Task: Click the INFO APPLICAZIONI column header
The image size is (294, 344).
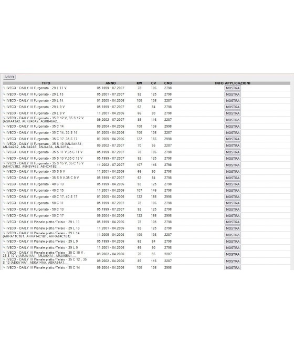Action: (233, 83)
